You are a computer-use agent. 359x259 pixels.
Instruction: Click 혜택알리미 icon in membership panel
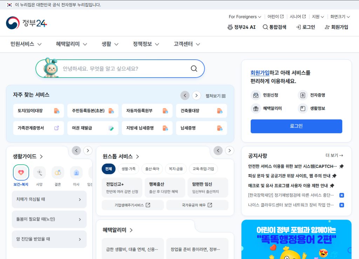[x=256, y=108]
